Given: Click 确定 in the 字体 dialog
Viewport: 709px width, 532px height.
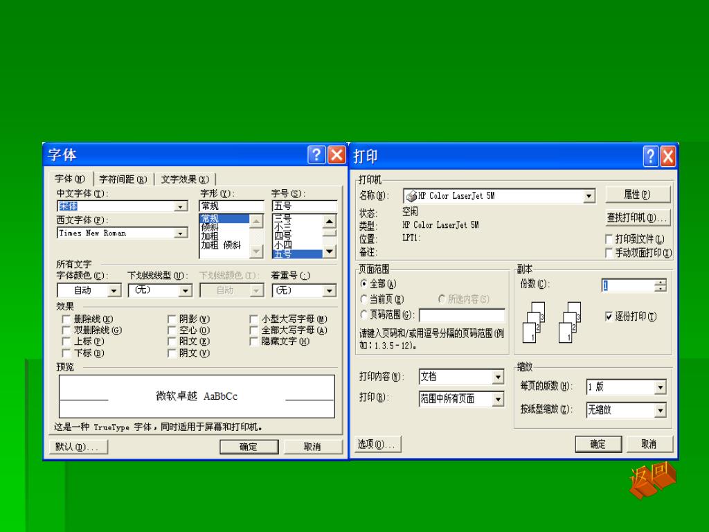Looking at the screenshot, I should coord(249,447).
